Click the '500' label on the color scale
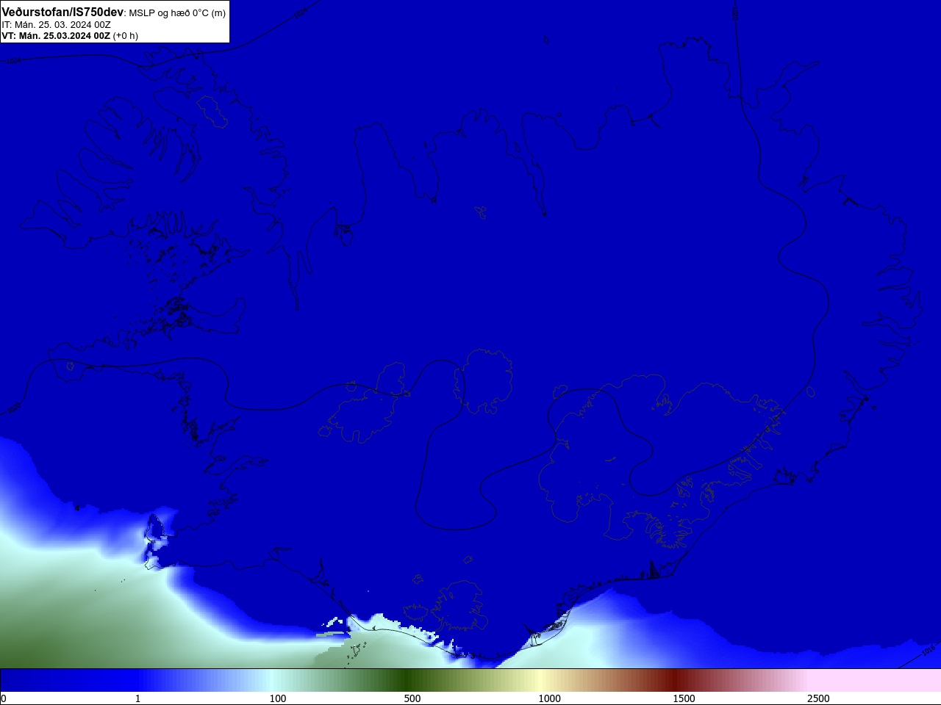This screenshot has height=705, width=941. 412,698
